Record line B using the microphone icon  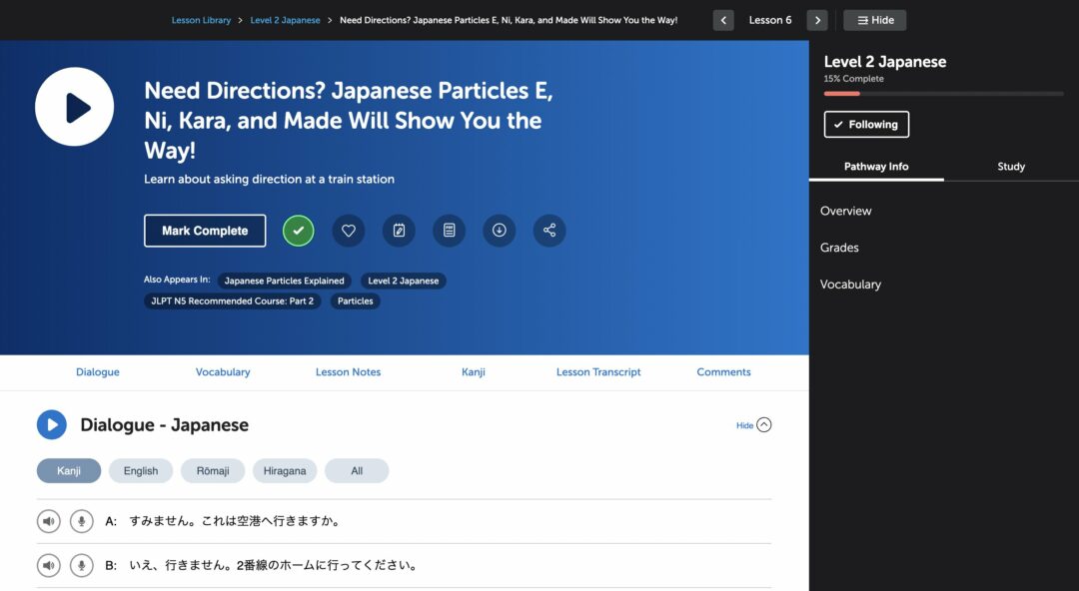pyautogui.click(x=81, y=565)
